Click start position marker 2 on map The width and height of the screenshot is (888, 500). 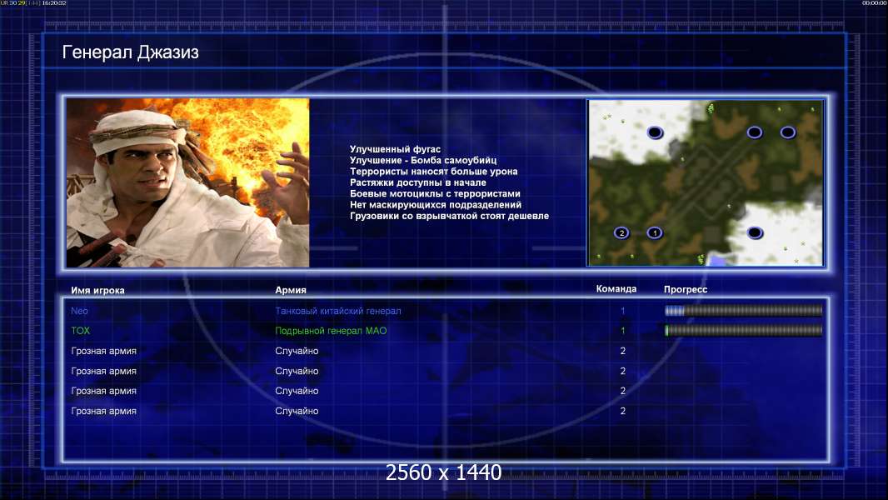pos(621,232)
